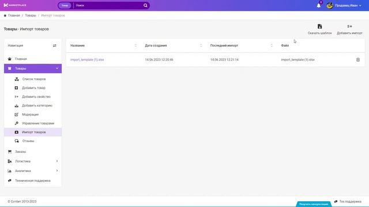Go to Главная via the breadcrumb
369x207 pixels.
(14, 16)
